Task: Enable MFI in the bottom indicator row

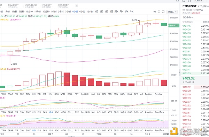Action: pyautogui.click(x=104, y=130)
